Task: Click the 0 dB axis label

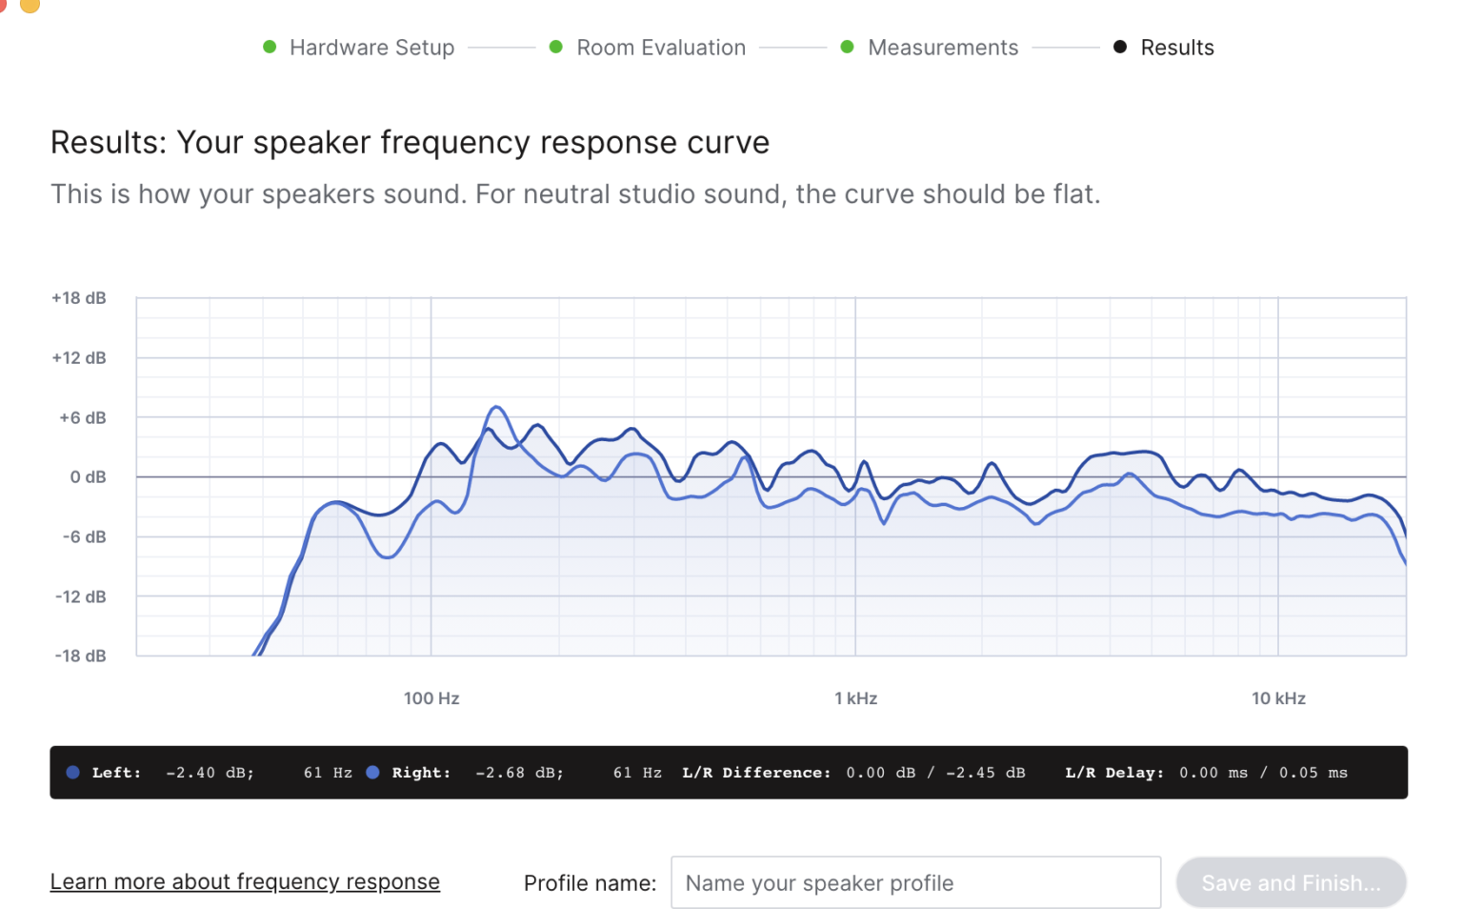Action: [x=88, y=477]
